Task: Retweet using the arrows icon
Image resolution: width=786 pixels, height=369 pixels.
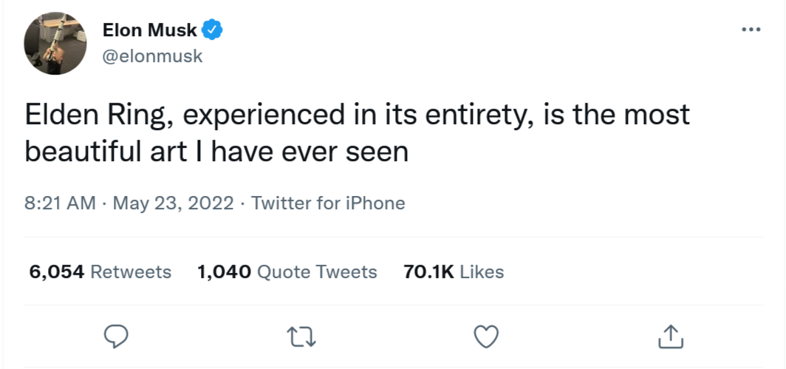Action: [301, 337]
